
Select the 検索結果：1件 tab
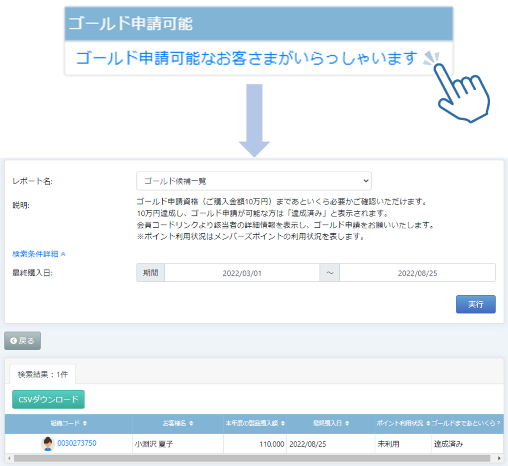(43, 375)
